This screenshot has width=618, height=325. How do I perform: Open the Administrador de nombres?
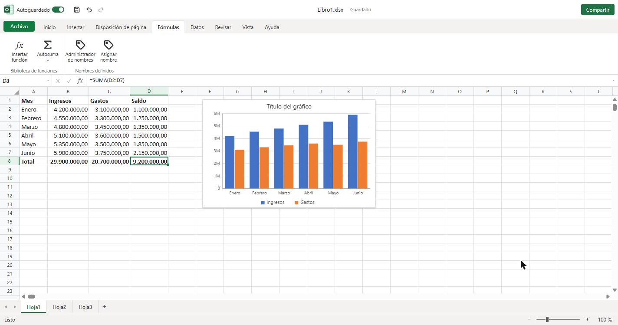click(x=80, y=51)
